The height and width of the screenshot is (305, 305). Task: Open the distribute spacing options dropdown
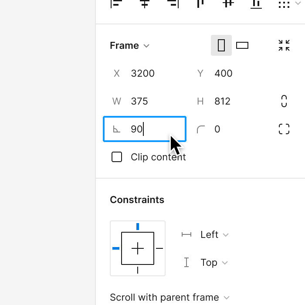coord(288,4)
